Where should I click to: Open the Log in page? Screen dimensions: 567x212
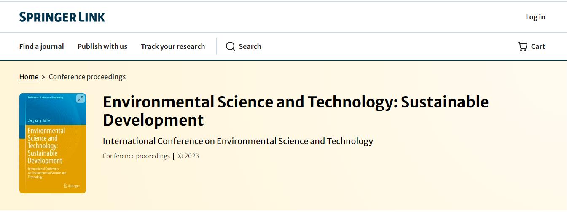[x=535, y=17]
